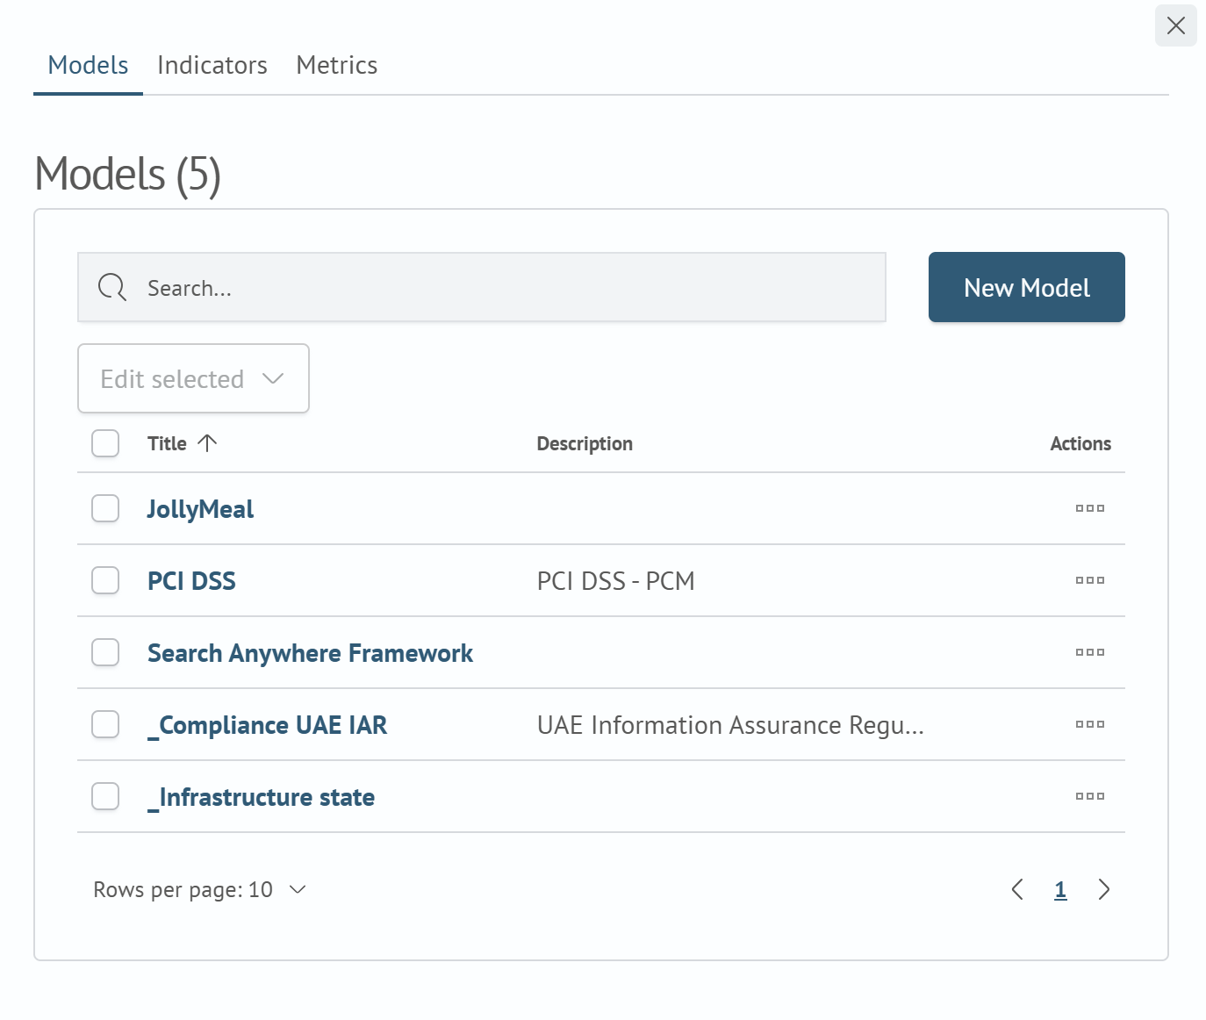Switch to the Metrics tab
Screen dimensions: 1206x1020
337,65
